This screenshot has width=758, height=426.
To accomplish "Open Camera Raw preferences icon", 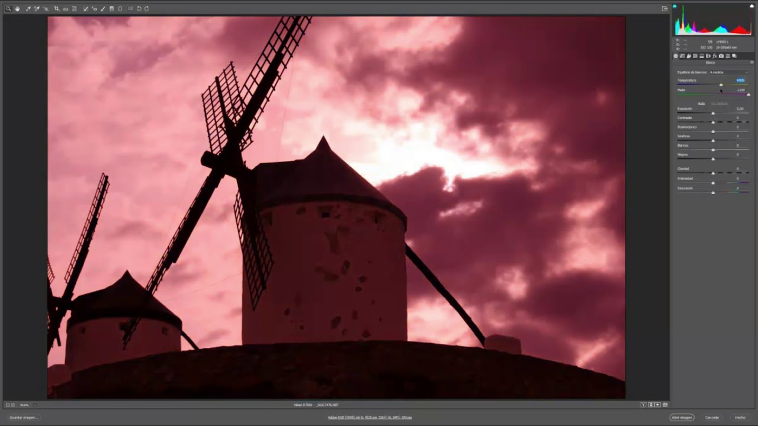I will click(x=130, y=9).
